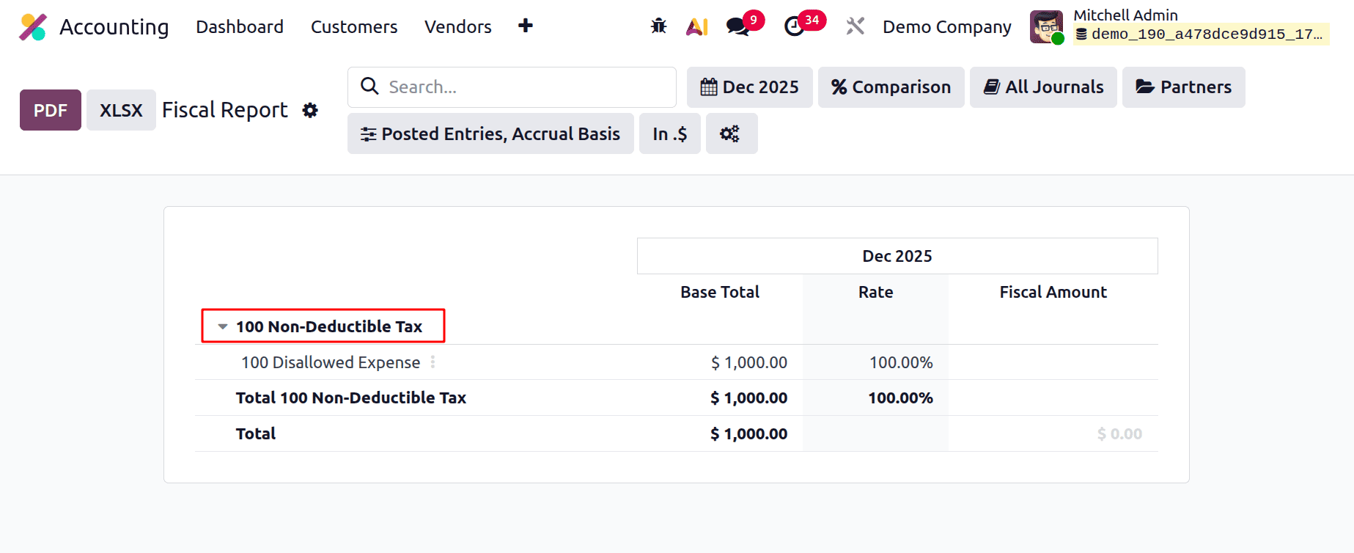This screenshot has height=553, width=1354.
Task: Open the activities clock icon with 34 badge
Action: tap(795, 26)
